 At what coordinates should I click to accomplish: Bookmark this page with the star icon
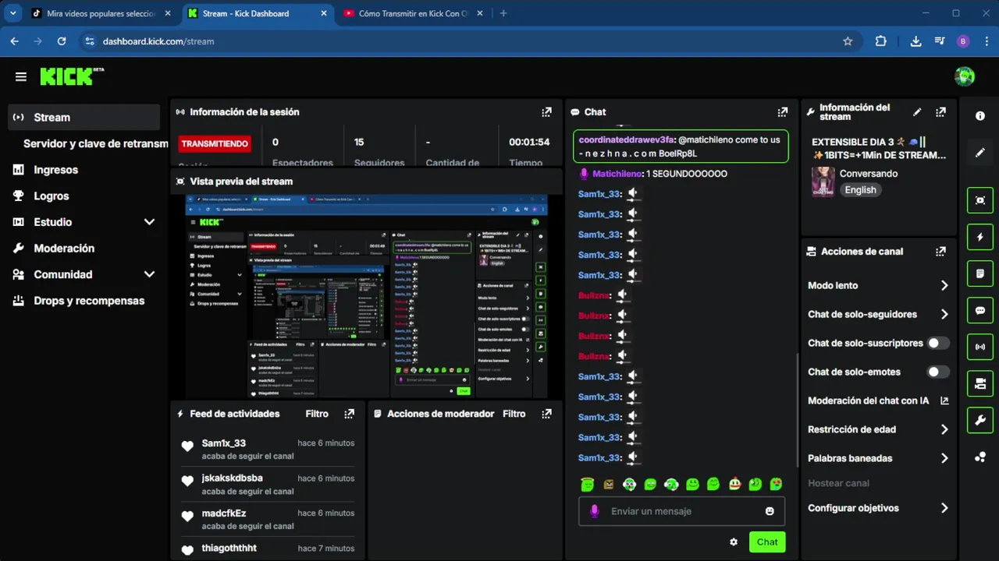(x=848, y=41)
